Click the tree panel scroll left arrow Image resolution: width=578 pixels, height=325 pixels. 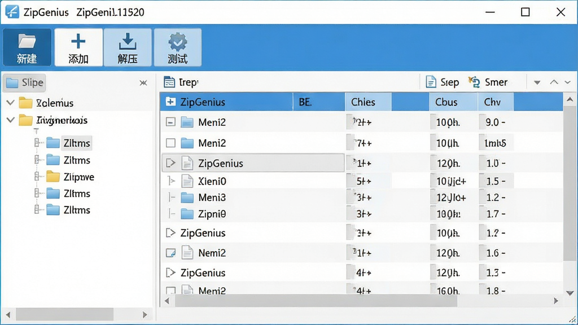click(x=8, y=315)
